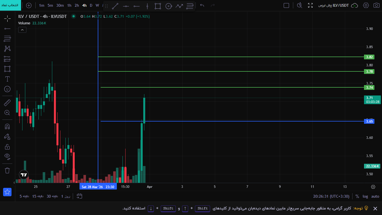This screenshot has width=382, height=215.
Task: Select rectangle tool in favorites toolbar
Action: [x=158, y=6]
